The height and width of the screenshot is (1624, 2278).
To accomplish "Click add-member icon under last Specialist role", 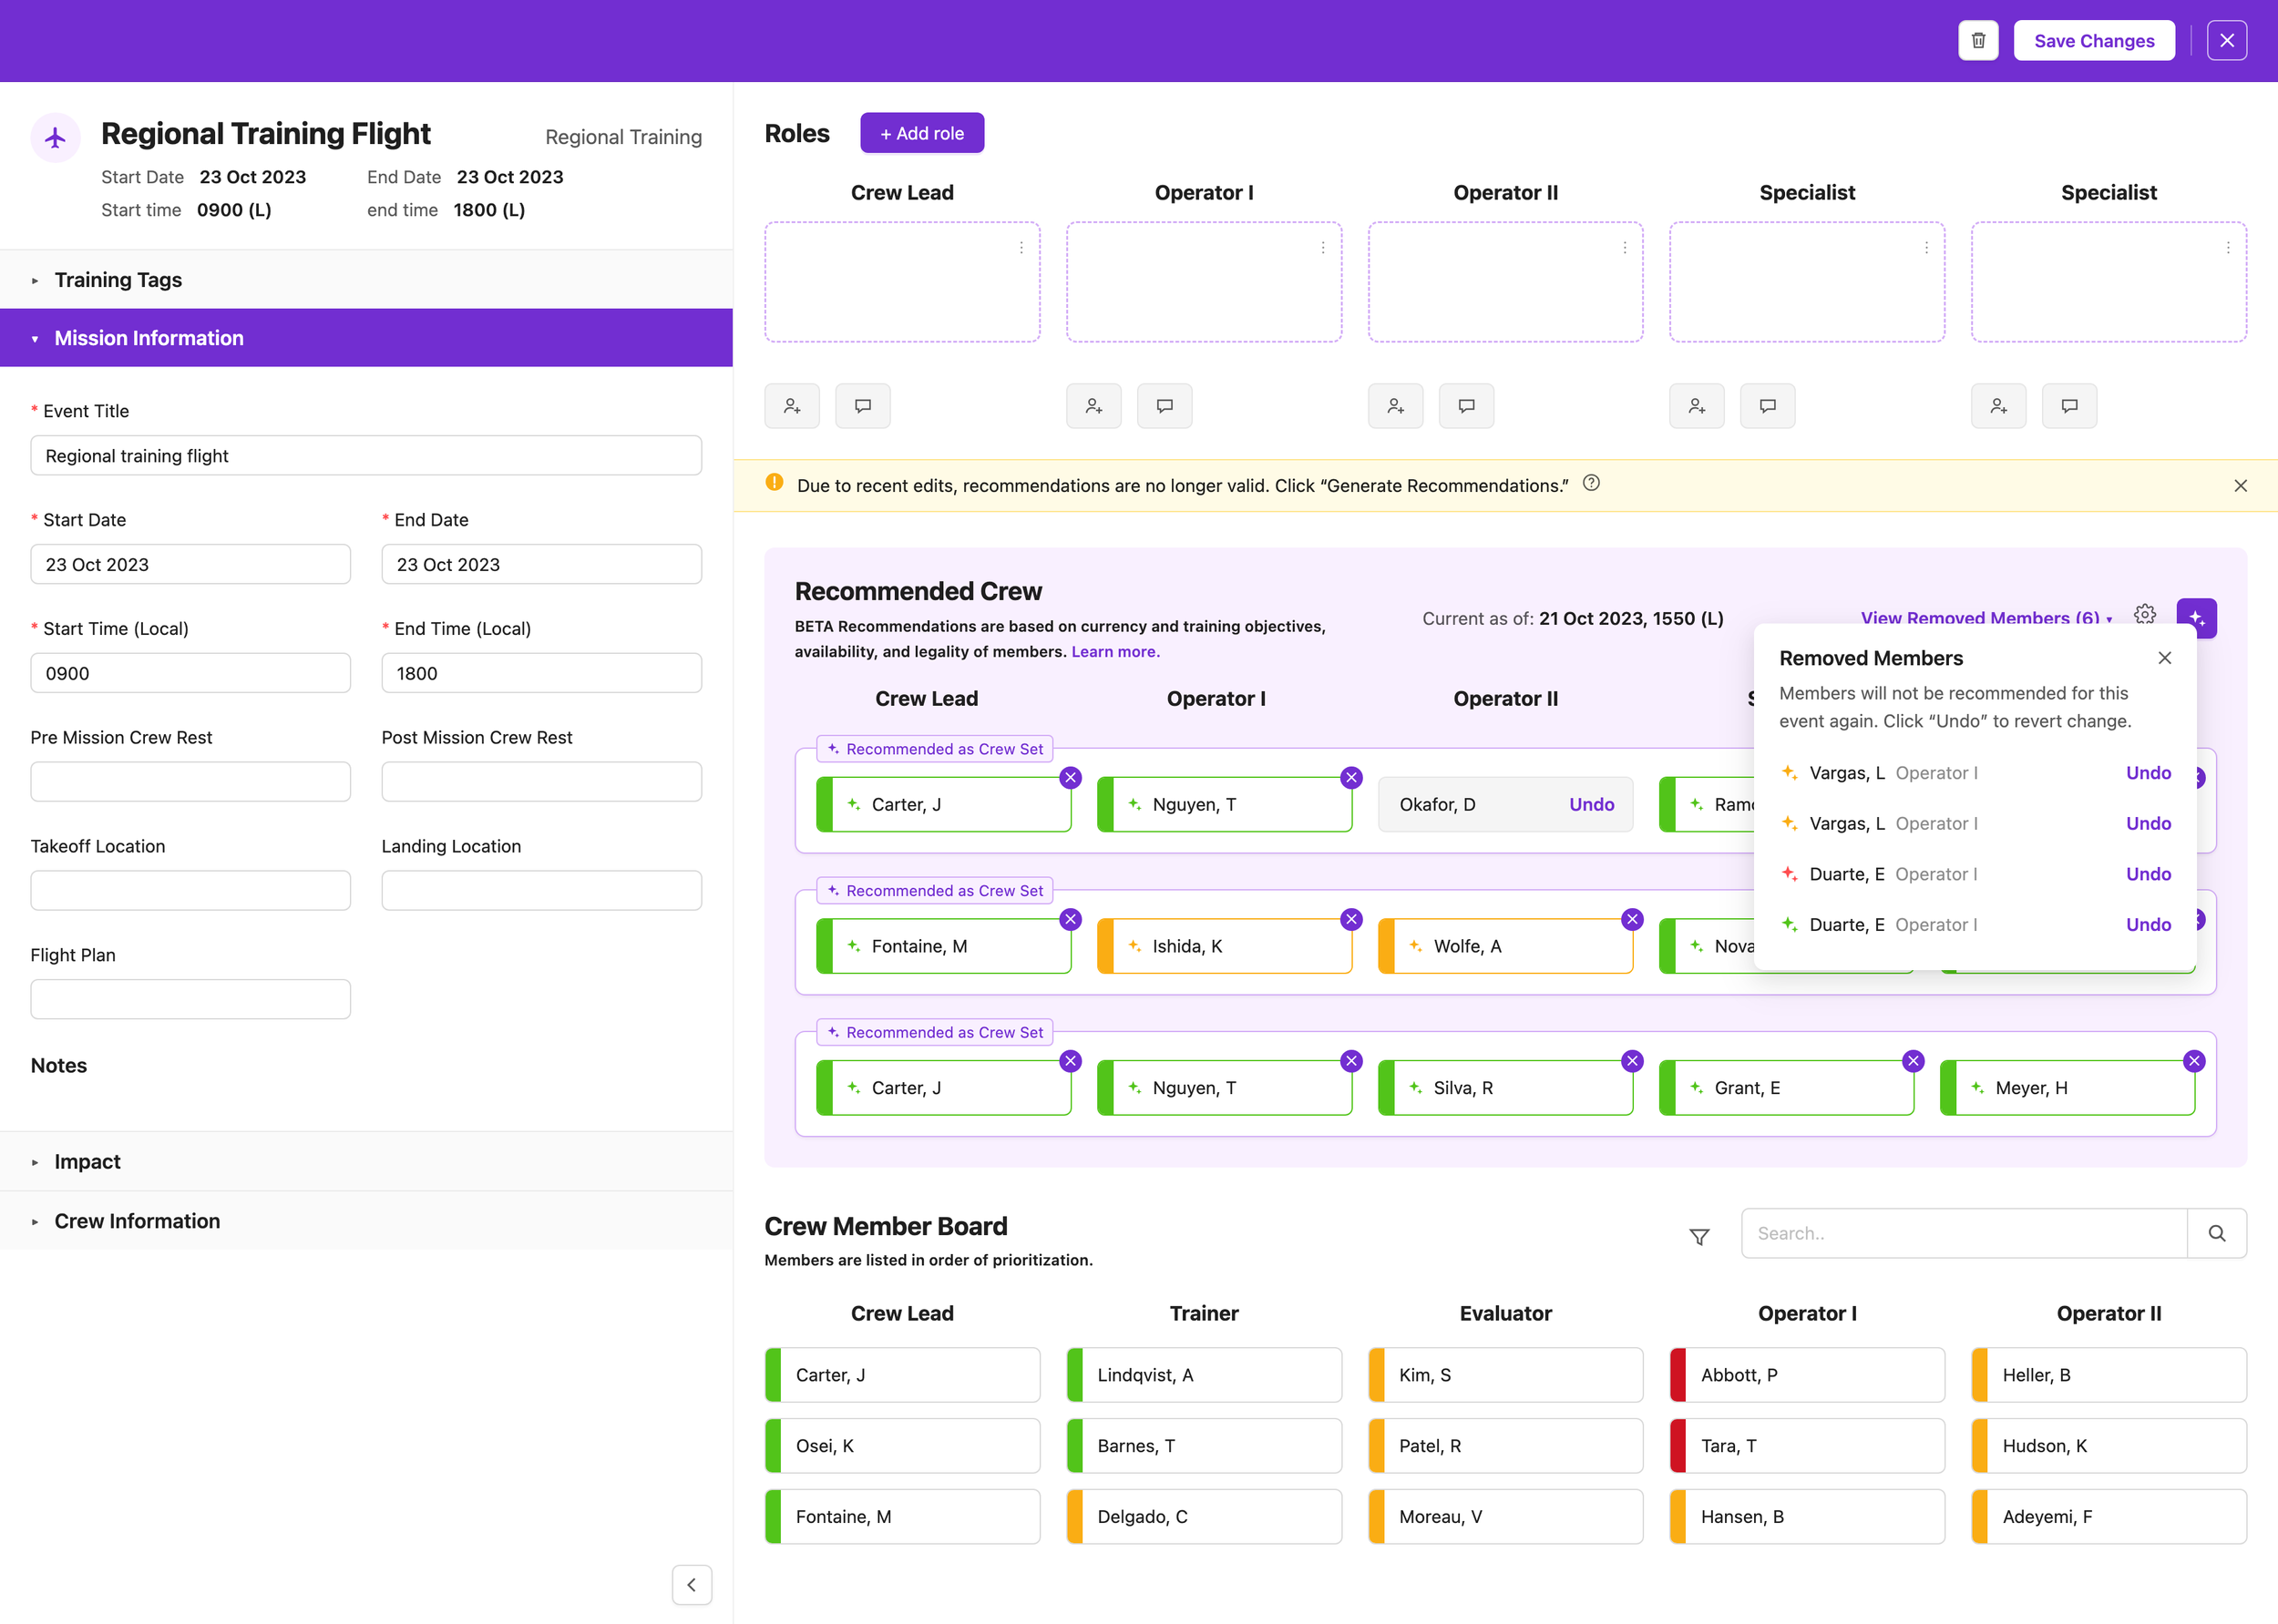I will click(x=1999, y=406).
